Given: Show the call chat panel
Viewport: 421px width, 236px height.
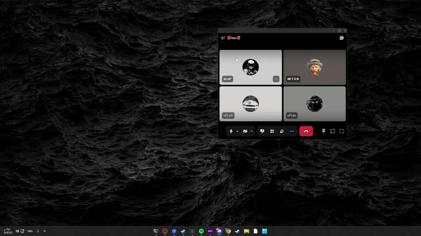Looking at the screenshot, I should (341, 38).
